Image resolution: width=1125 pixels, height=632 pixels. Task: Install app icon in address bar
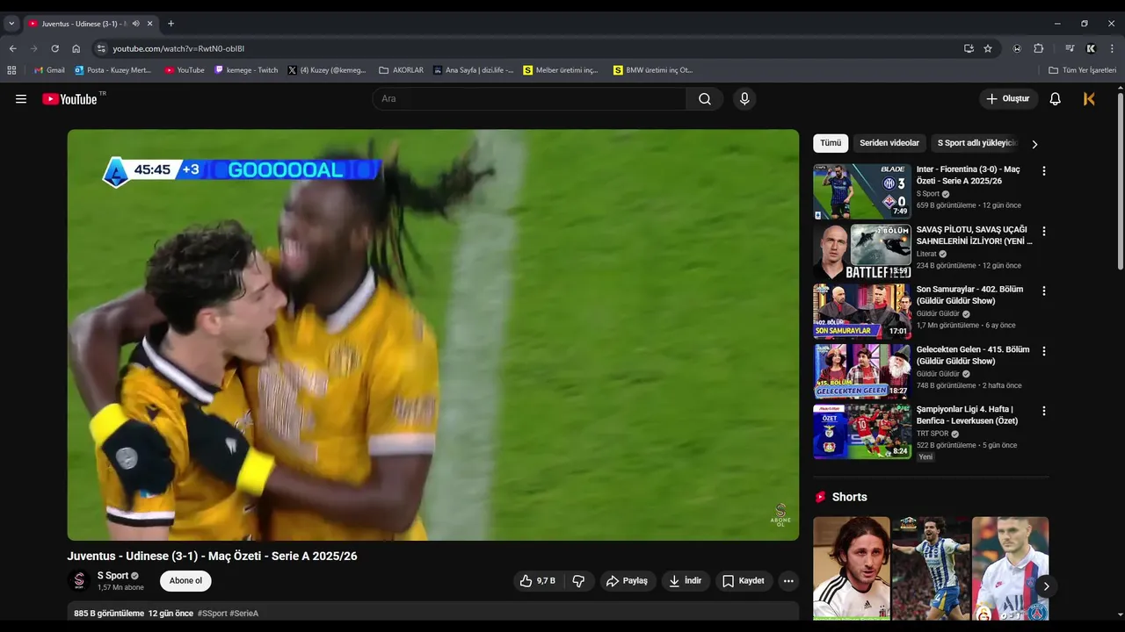pyautogui.click(x=969, y=48)
